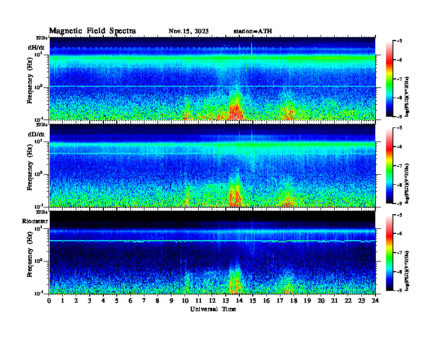Click 32Hz label atop the dH/dt panel
Image resolution: width=447 pixels, height=345 pixels.
(x=42, y=38)
